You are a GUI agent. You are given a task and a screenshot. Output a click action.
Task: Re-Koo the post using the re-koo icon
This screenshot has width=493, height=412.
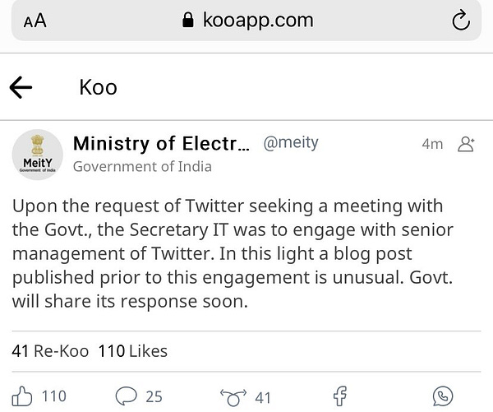tap(233, 397)
